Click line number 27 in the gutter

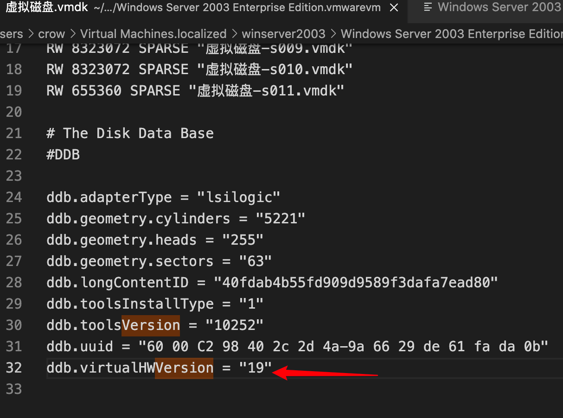(x=14, y=261)
